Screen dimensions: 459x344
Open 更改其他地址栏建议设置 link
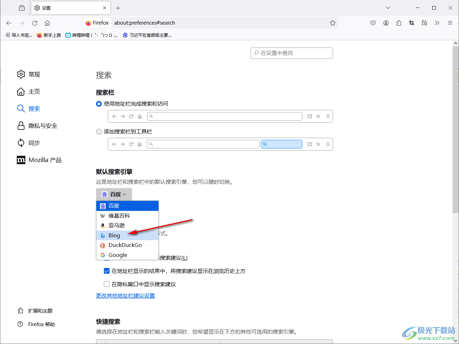125,295
